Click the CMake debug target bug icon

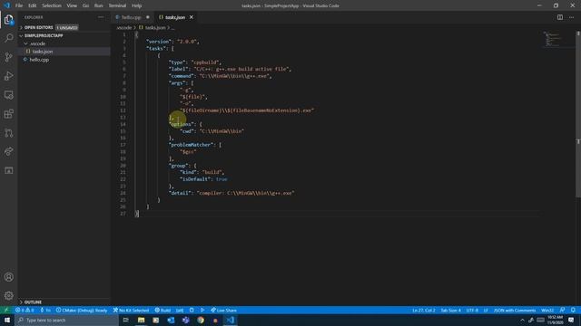pyautogui.click(x=192, y=310)
